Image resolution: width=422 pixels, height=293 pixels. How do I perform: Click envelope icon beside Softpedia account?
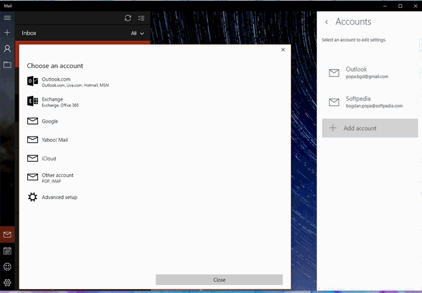334,102
